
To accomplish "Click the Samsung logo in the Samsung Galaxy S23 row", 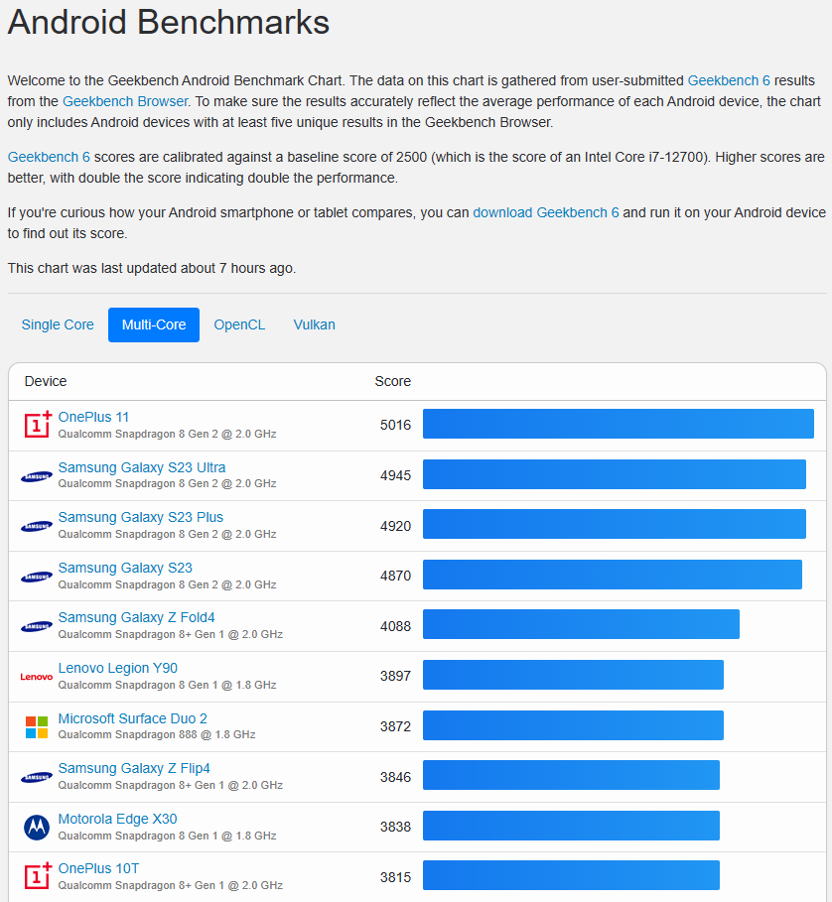I will coord(37,577).
